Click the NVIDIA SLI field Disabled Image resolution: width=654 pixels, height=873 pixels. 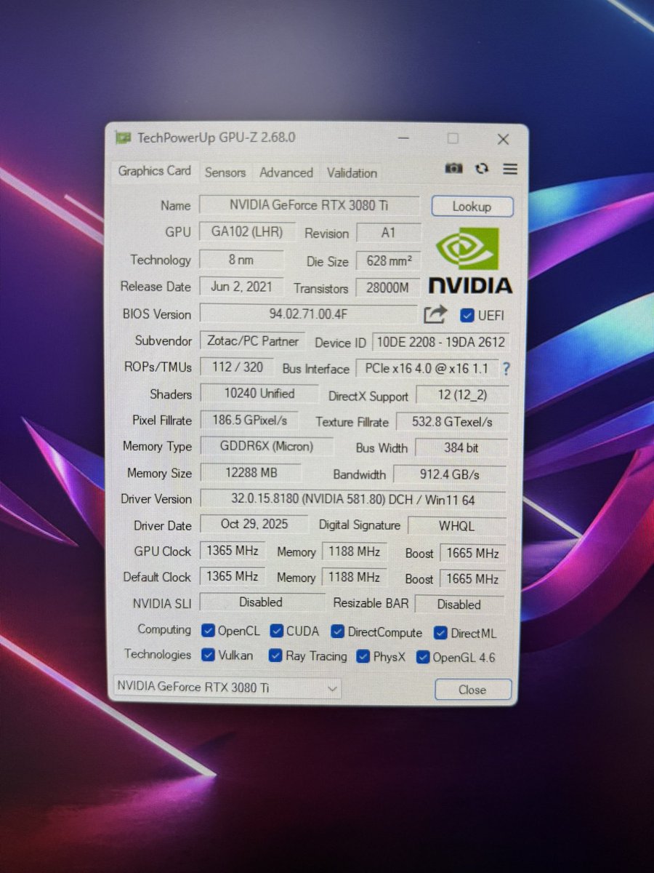pyautogui.click(x=262, y=602)
